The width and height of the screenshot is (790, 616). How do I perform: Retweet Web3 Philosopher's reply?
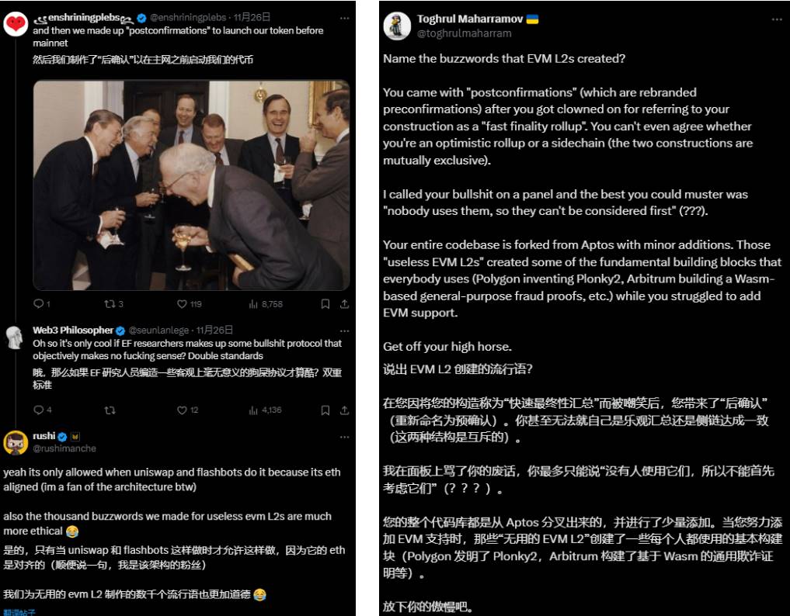click(x=110, y=410)
